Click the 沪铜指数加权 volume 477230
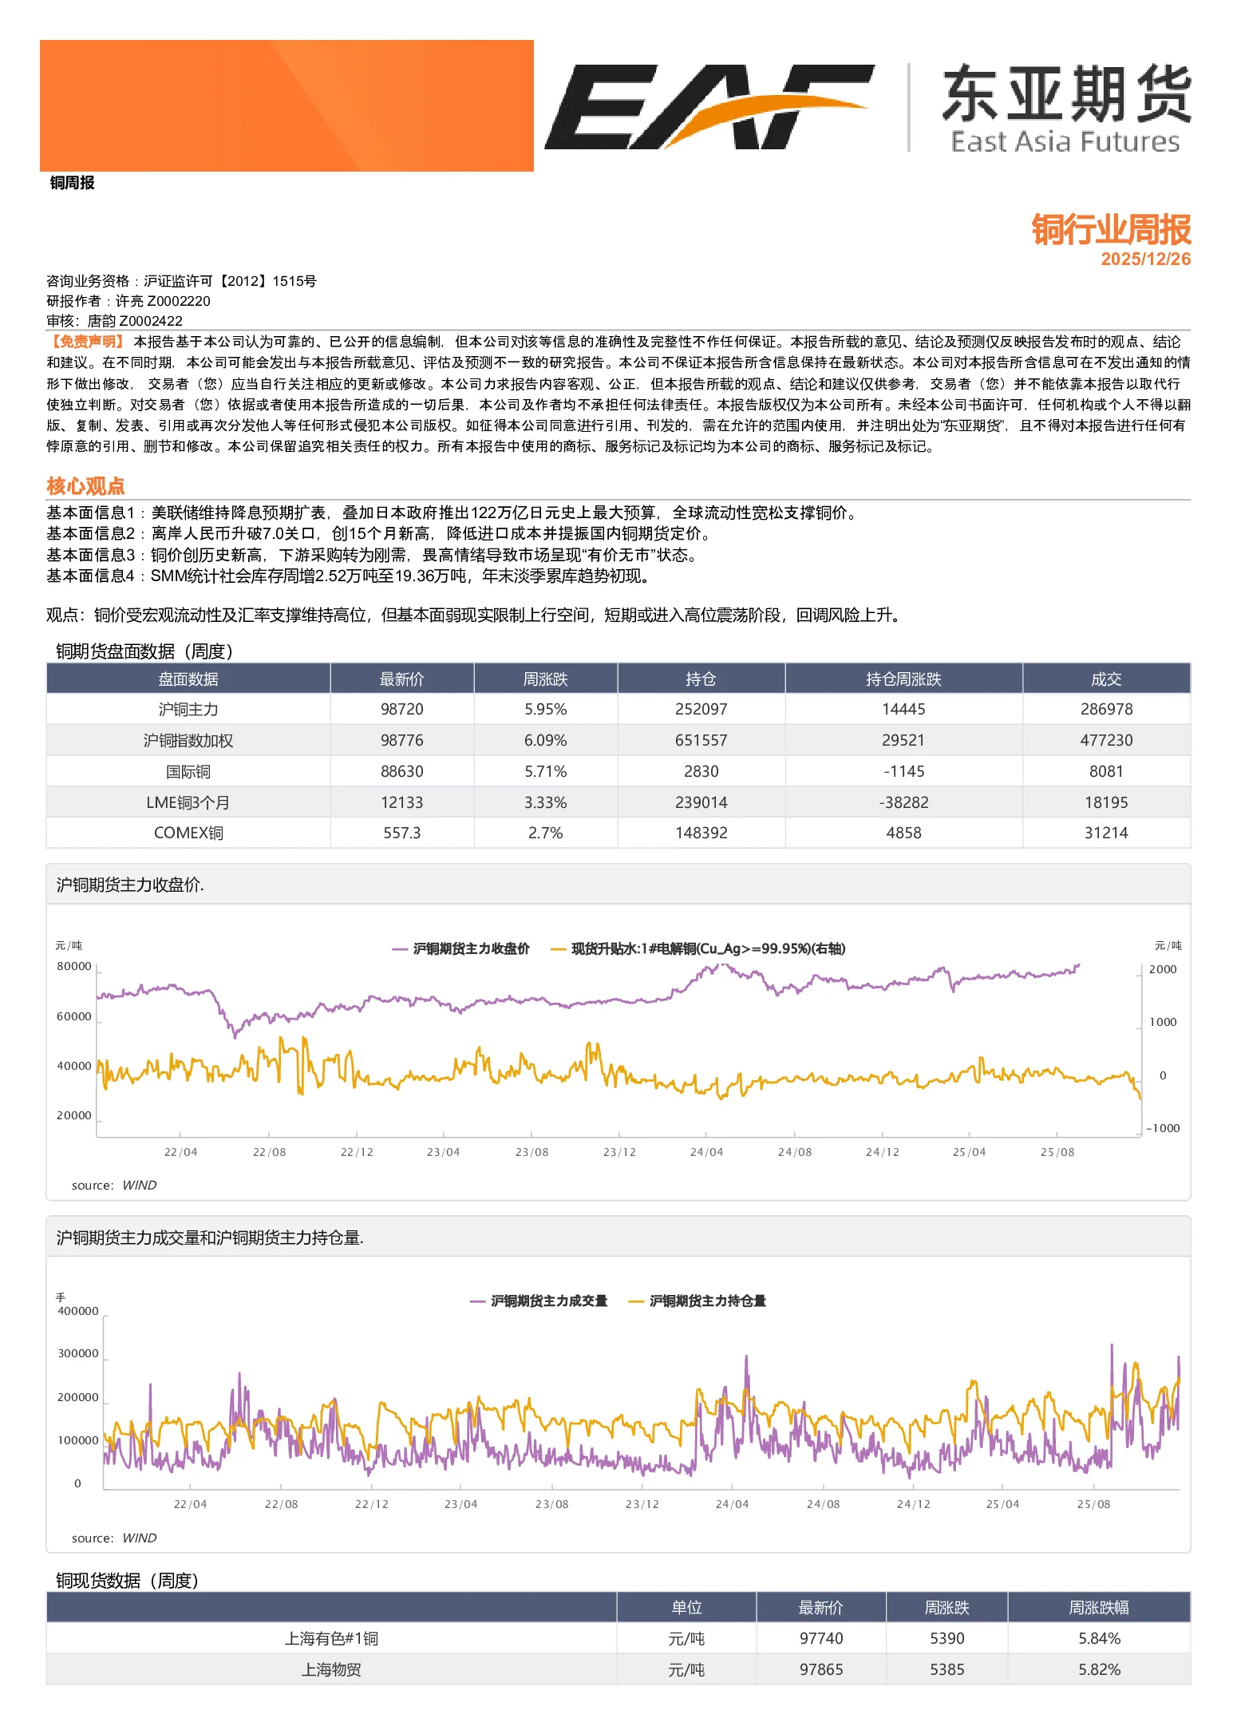The image size is (1237, 1734). click(x=1106, y=740)
